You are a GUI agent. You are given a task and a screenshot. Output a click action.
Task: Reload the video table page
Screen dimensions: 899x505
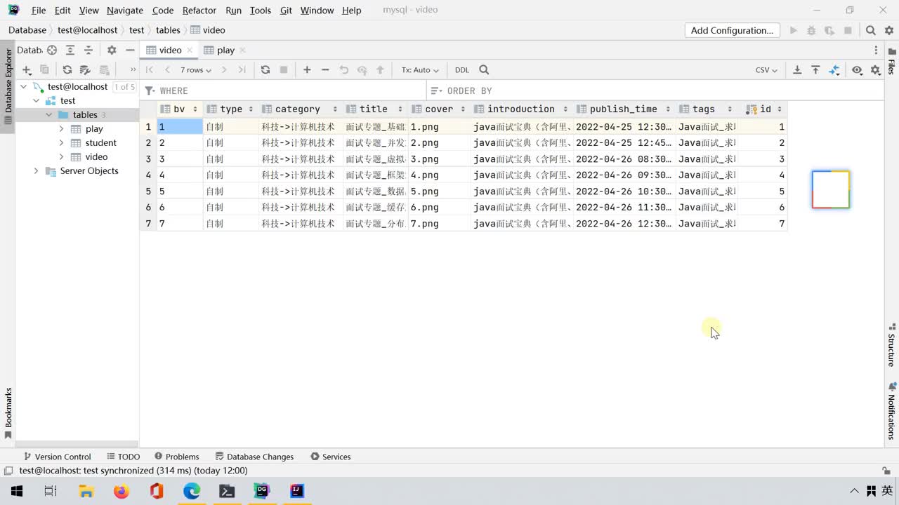click(265, 69)
